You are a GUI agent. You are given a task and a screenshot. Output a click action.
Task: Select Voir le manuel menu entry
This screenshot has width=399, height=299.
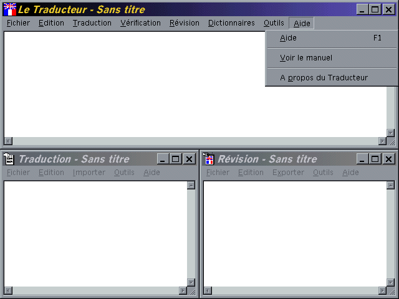point(331,58)
